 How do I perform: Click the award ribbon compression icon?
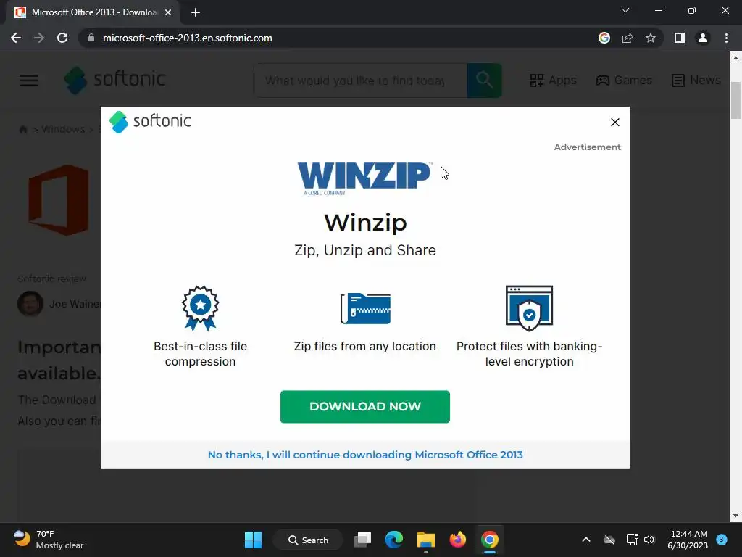(200, 308)
